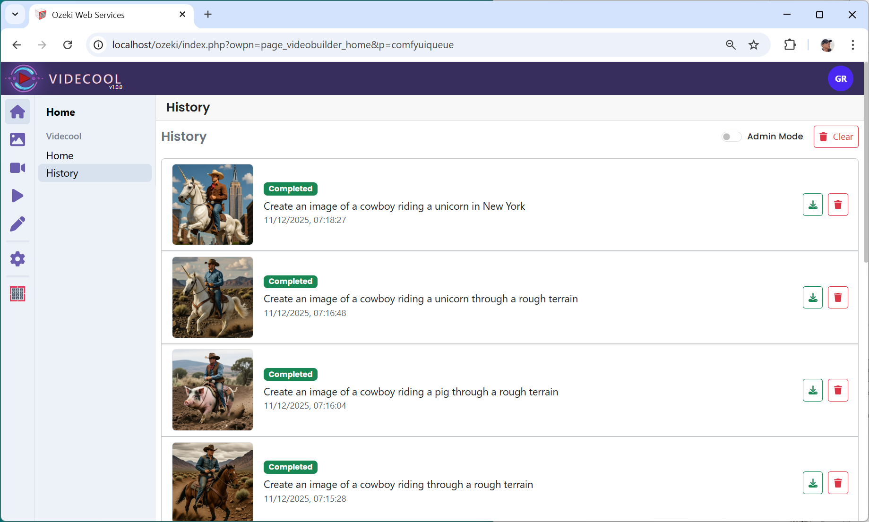
Task: Clear the entire history list
Action: (835, 137)
